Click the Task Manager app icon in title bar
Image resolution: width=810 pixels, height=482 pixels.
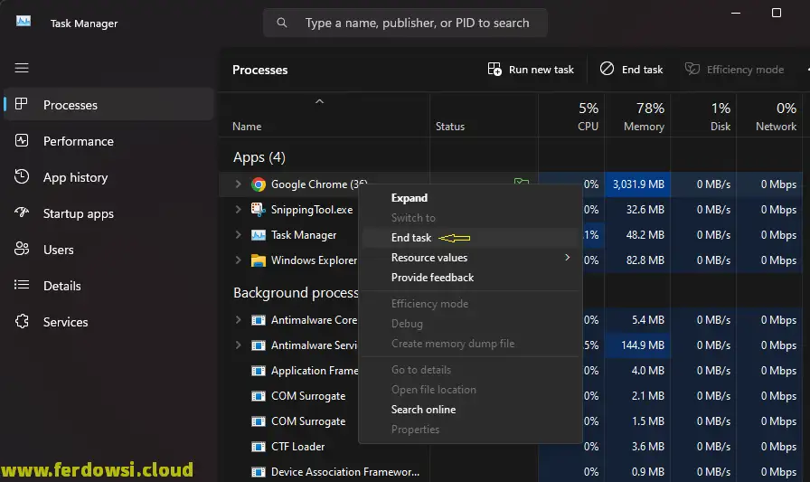(x=24, y=21)
